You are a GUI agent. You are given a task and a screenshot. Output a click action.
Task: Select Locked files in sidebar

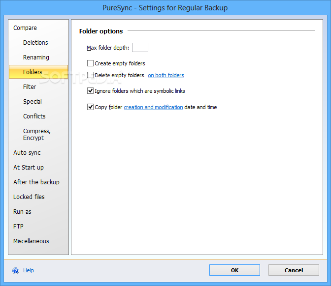(x=29, y=197)
